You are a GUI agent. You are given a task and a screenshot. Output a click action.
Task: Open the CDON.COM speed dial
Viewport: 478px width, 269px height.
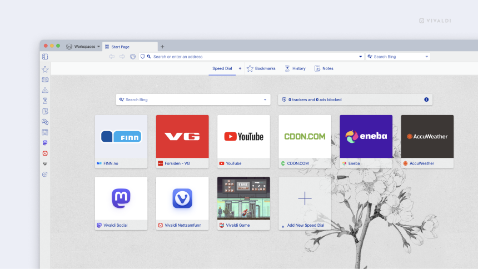click(x=305, y=142)
